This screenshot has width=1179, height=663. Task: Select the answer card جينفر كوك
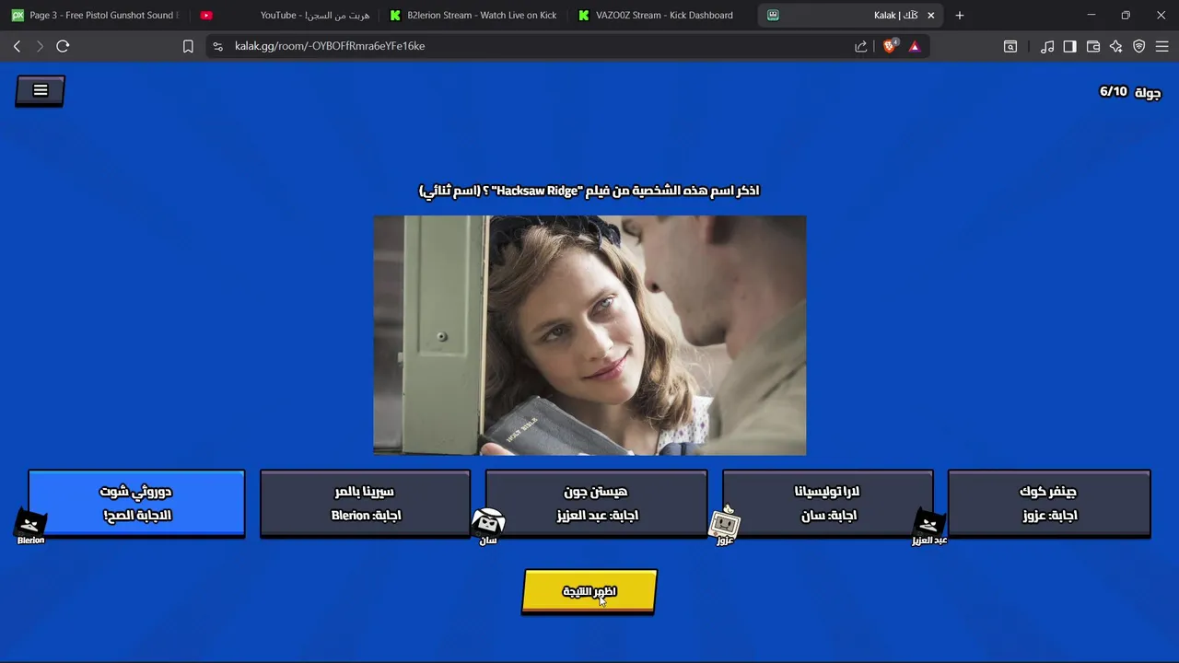1049,503
